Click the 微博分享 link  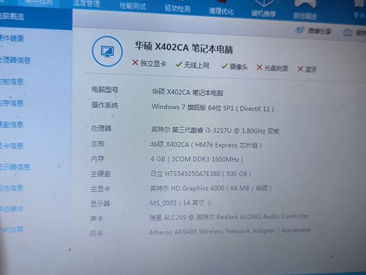319,31
